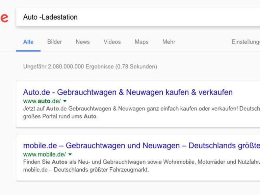Click the www.auto.de green URL

click(x=42, y=101)
